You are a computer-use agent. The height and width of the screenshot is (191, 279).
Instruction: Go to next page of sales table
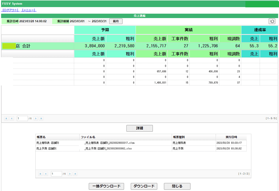[x=36, y=118]
